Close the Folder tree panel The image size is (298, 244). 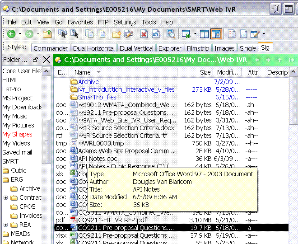point(47,60)
